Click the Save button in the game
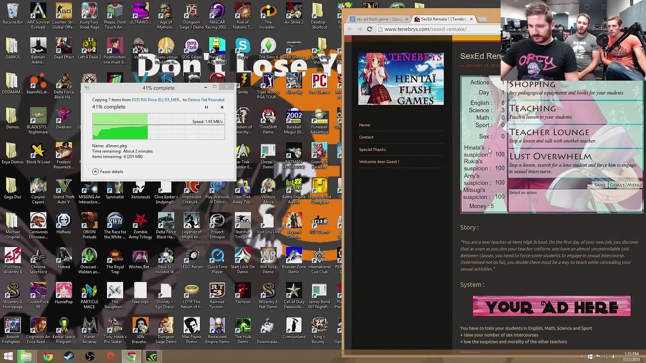This screenshot has width=646, height=363. click(x=600, y=185)
